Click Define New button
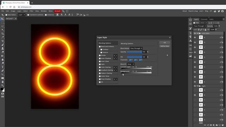Screen dimensions: 226x127 pos(165,46)
